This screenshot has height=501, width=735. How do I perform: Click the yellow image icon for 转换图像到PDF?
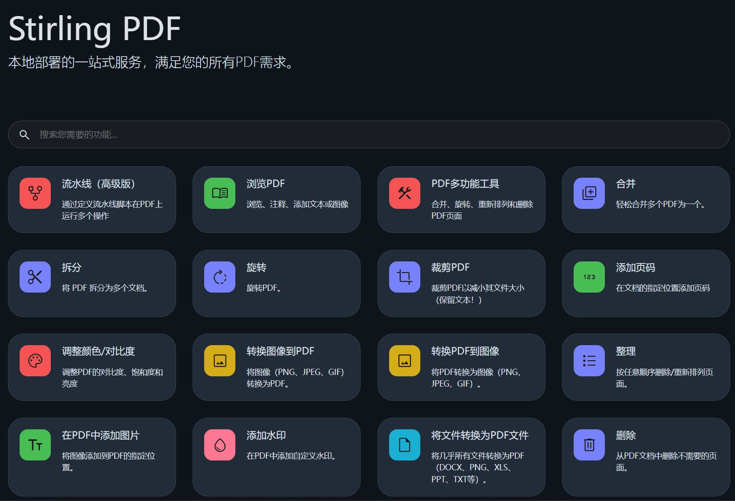(220, 361)
